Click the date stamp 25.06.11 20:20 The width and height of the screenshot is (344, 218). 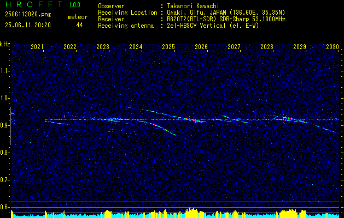pyautogui.click(x=28, y=25)
